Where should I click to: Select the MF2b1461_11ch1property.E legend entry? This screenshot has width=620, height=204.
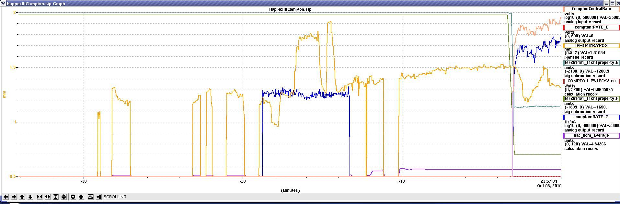(591, 63)
